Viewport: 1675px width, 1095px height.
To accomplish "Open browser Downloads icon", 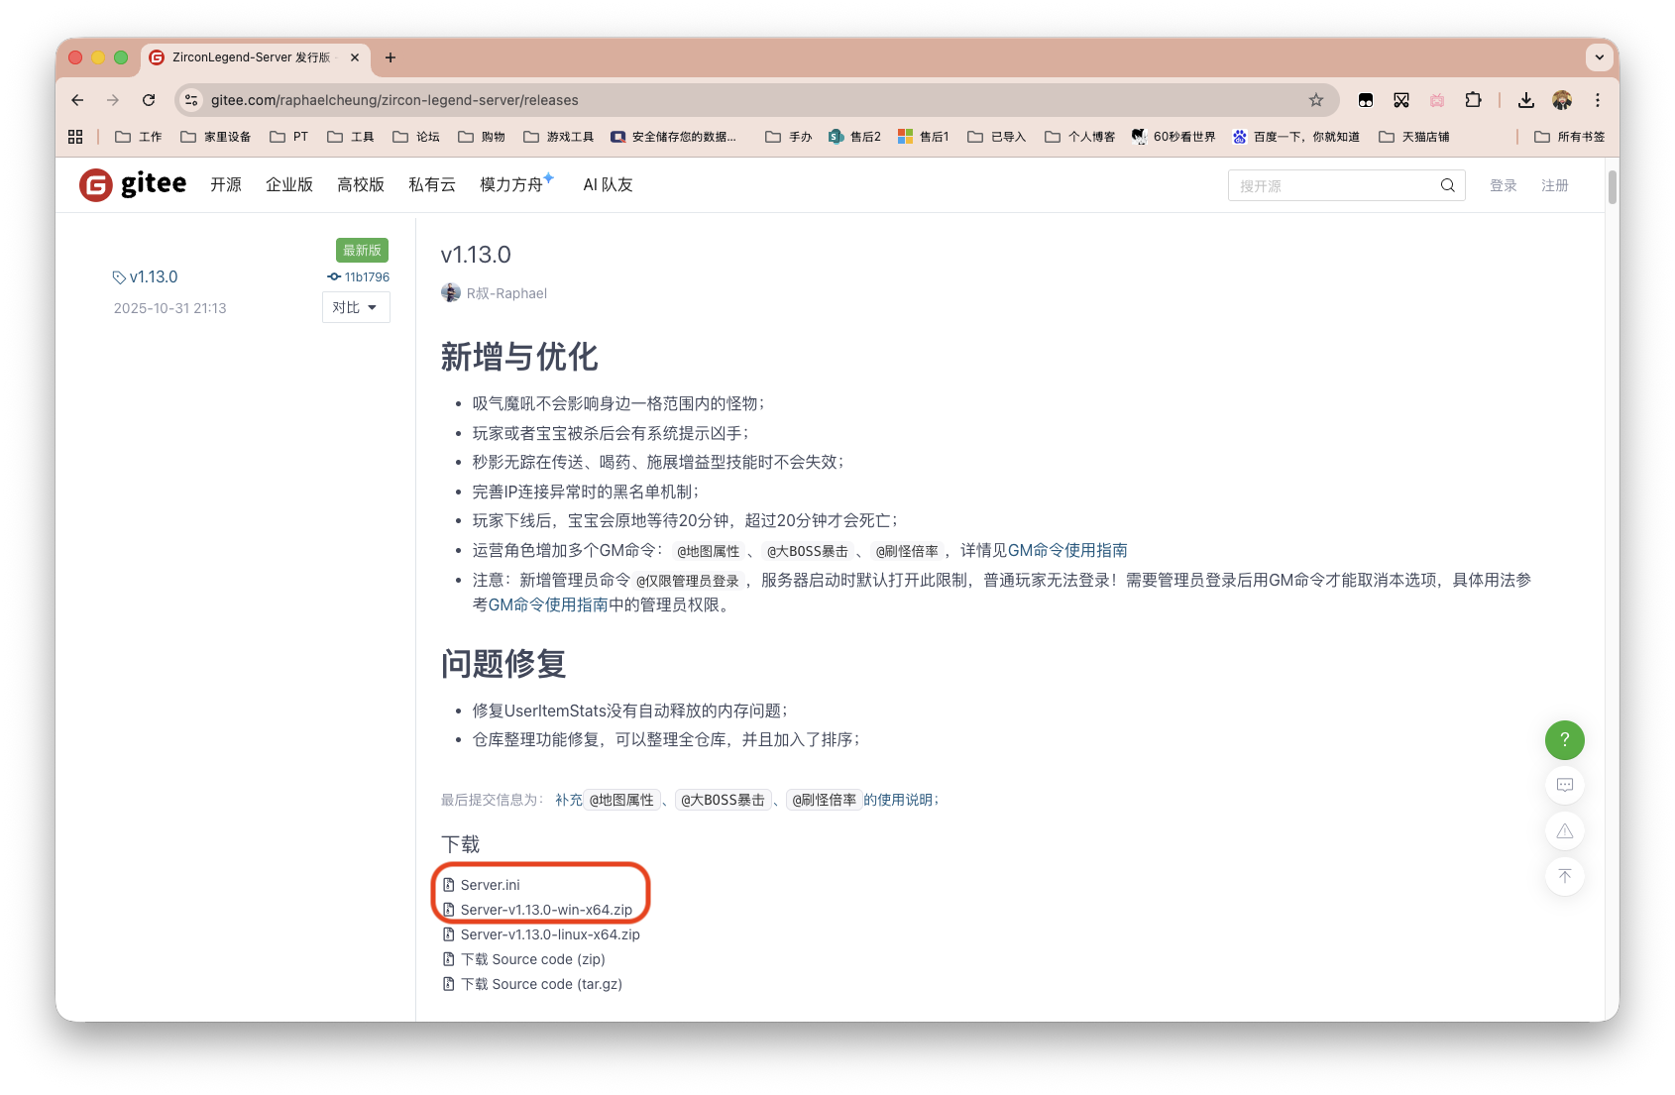I will [1525, 100].
